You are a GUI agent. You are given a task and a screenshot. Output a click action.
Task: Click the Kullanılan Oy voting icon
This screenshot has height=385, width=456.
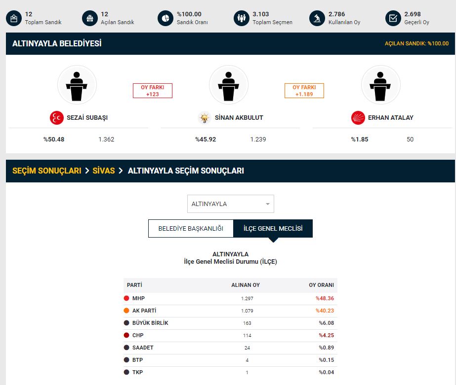317,18
